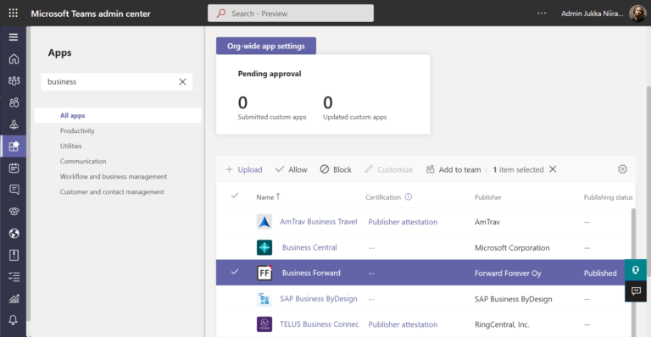Sort the table by Name column
The width and height of the screenshot is (651, 337).
pyautogui.click(x=268, y=197)
